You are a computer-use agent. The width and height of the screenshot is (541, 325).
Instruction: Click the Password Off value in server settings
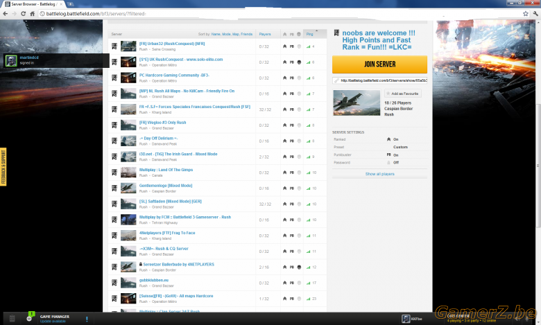click(396, 163)
